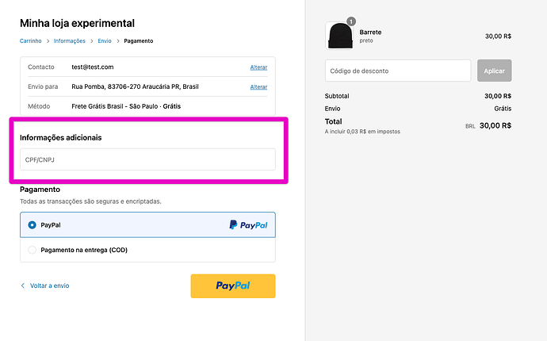
Task: Click the Pagamento na entrega (COD) option row
Action: 147,250
